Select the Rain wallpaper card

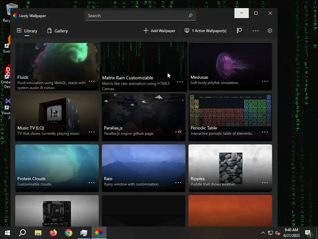pos(143,168)
